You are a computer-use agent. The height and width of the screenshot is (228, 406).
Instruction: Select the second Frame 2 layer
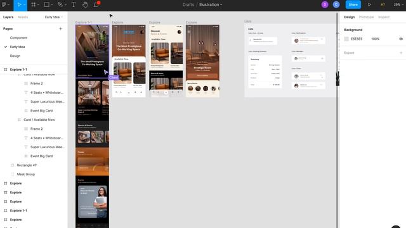tap(37, 129)
